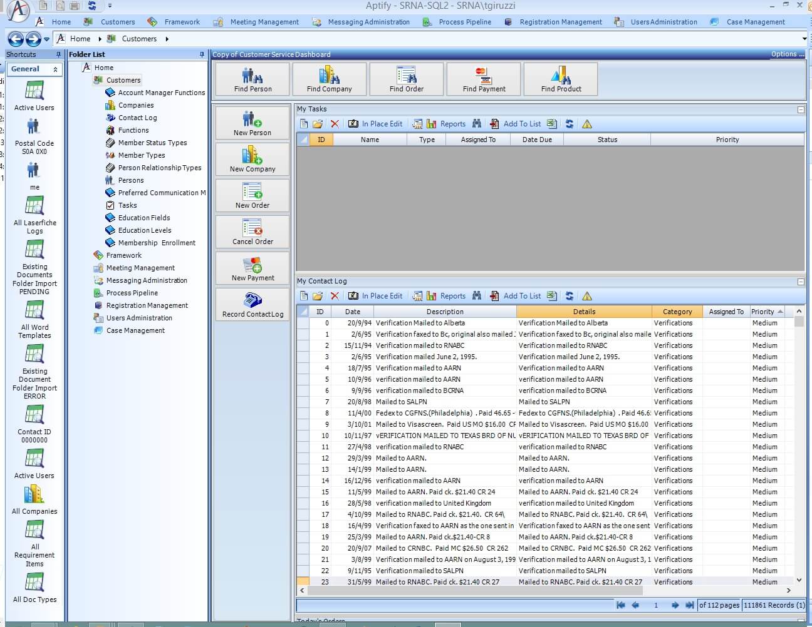Open the All Companies shortcut
The image size is (812, 627).
[x=34, y=500]
